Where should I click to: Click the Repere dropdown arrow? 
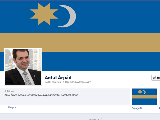[99, 119]
